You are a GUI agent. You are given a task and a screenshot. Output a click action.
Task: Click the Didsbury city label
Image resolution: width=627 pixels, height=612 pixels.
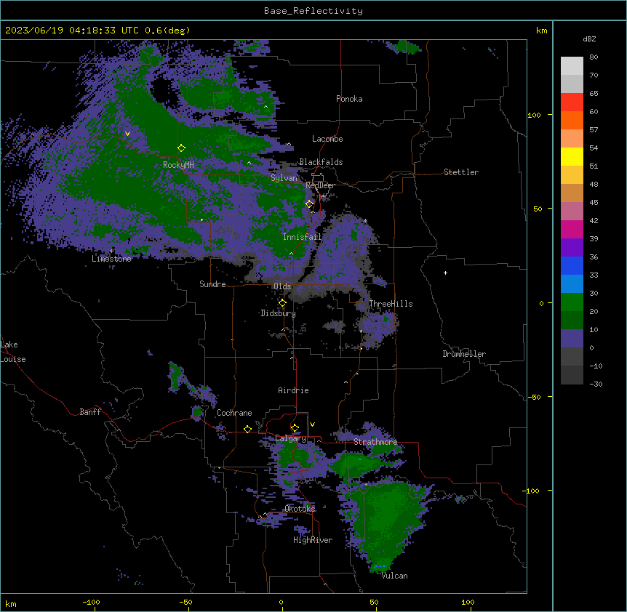pyautogui.click(x=278, y=313)
